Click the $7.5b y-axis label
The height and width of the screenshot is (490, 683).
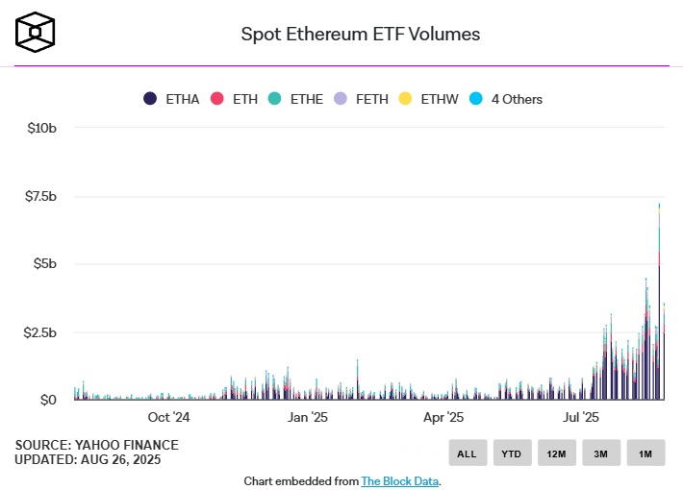(38, 196)
